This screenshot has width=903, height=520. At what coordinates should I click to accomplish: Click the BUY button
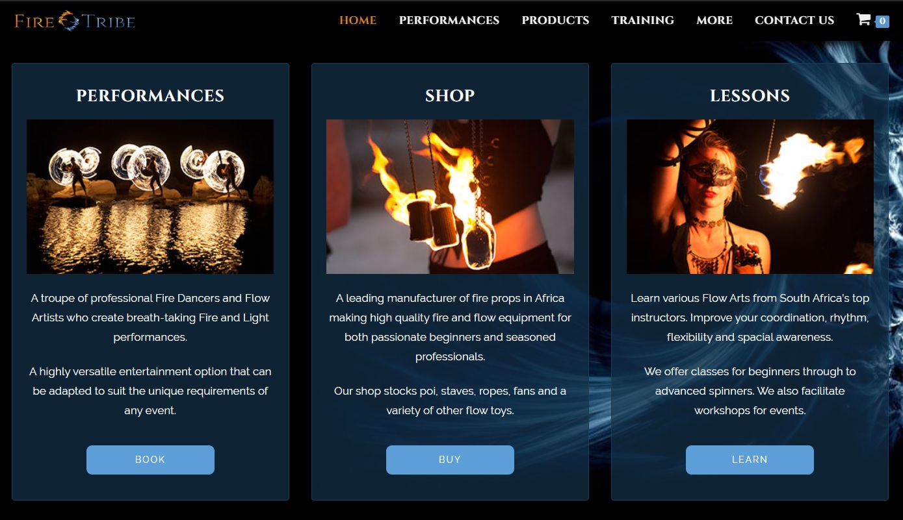[x=450, y=460]
